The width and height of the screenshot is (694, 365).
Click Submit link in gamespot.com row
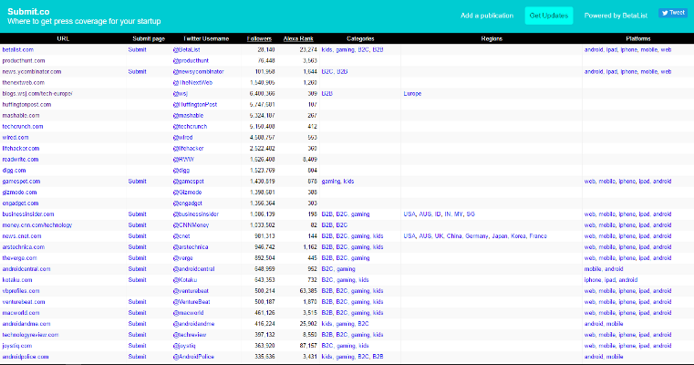click(x=137, y=182)
